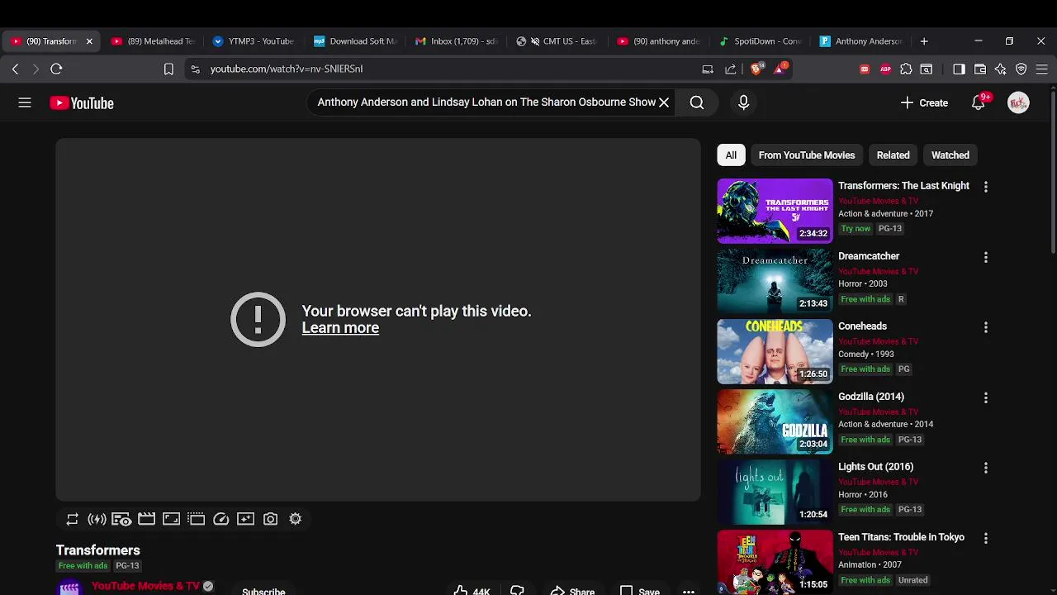Click the Save button under the video

click(640, 590)
